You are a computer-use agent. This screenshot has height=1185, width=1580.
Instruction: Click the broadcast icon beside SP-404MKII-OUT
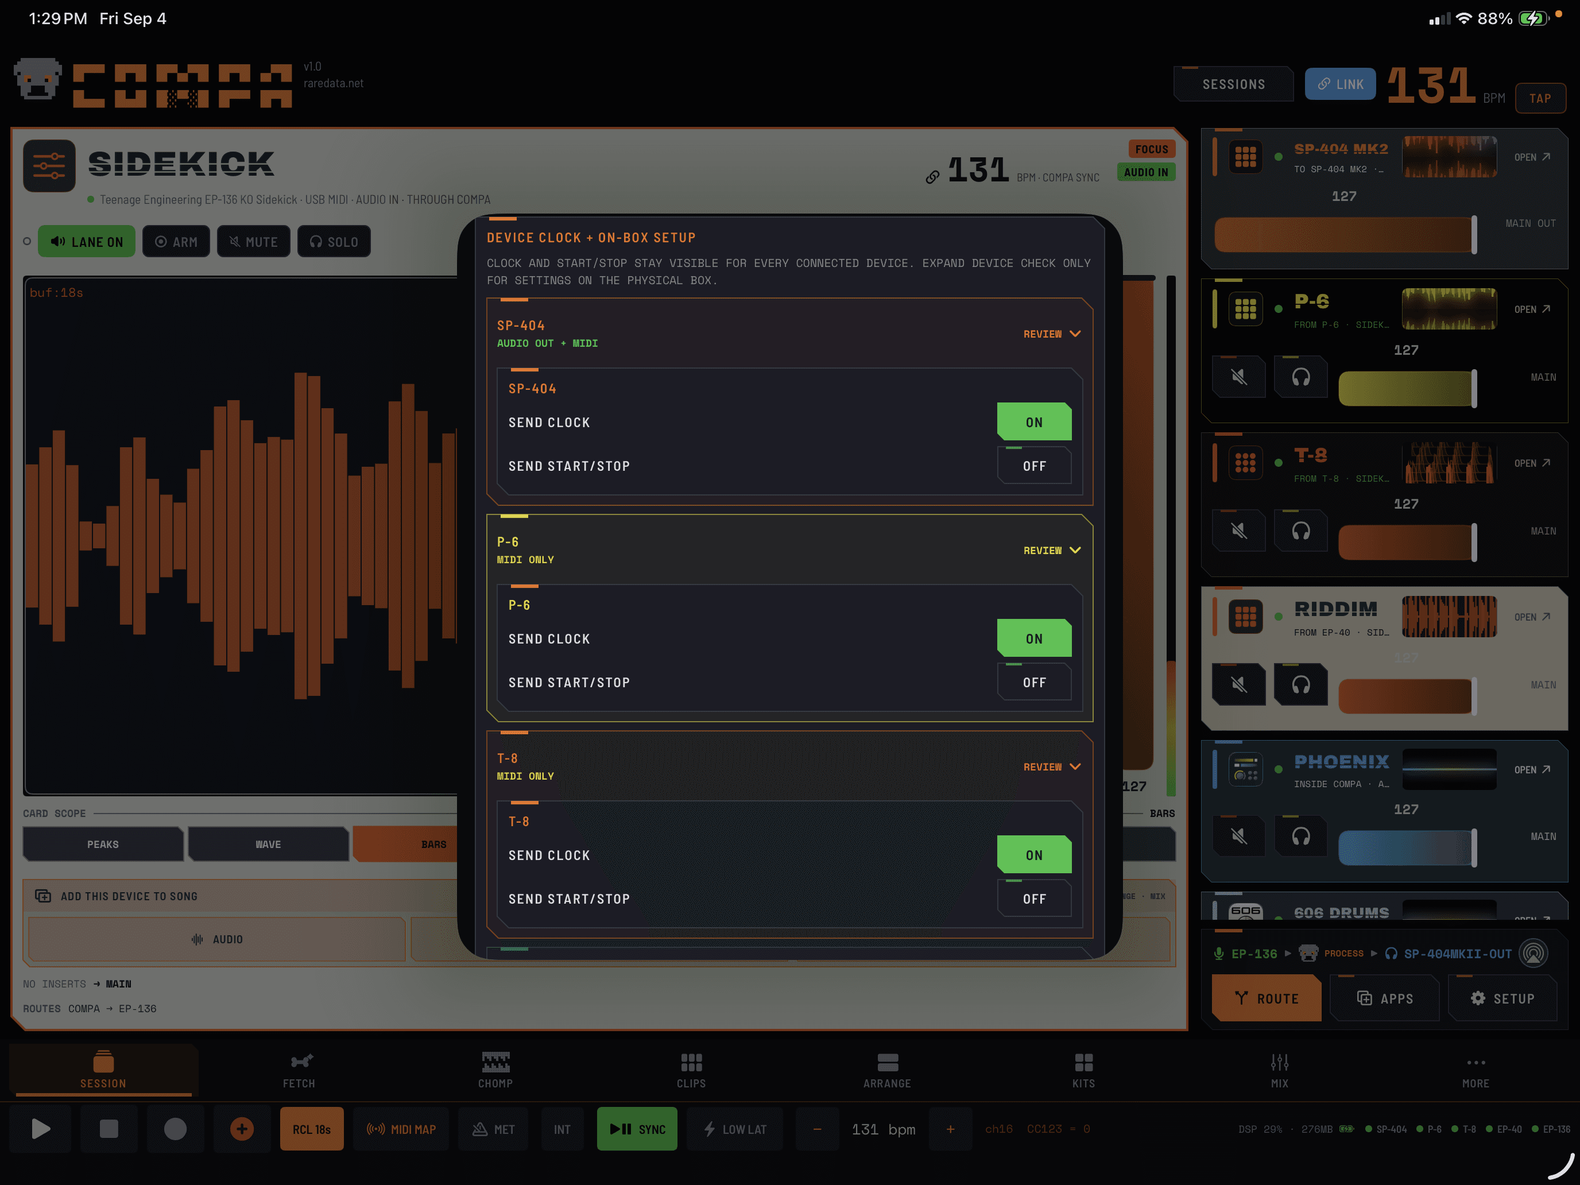[x=1533, y=953]
